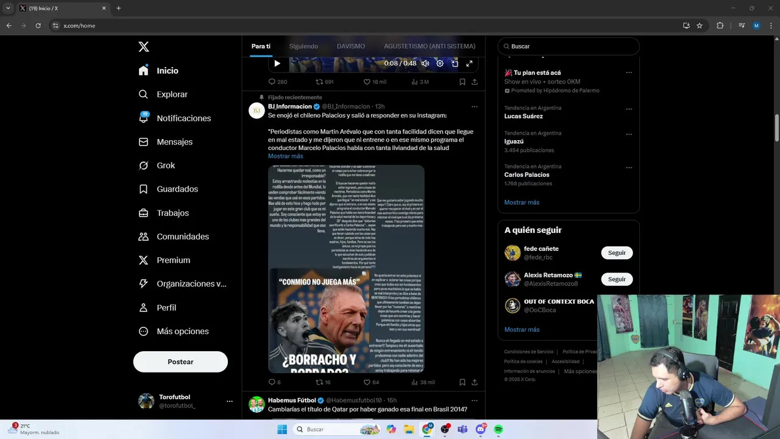The height and width of the screenshot is (439, 780).
Task: Expand Más opciones in the sidebar
Action: (x=174, y=331)
